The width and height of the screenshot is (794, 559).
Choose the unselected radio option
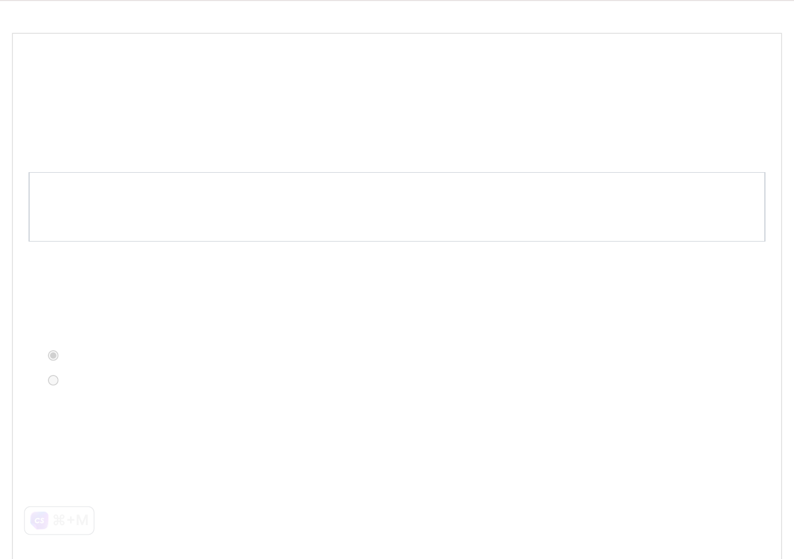click(x=53, y=380)
